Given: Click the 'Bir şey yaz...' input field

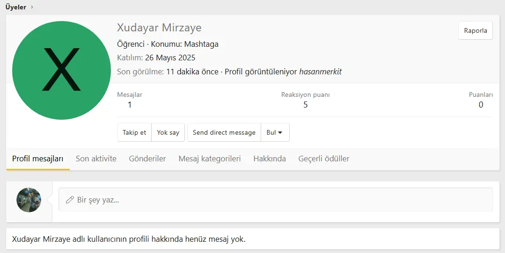Looking at the screenshot, I should [x=275, y=200].
